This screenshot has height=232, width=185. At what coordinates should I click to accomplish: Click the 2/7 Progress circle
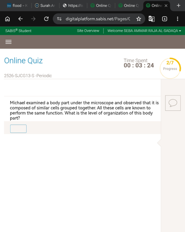170,68
